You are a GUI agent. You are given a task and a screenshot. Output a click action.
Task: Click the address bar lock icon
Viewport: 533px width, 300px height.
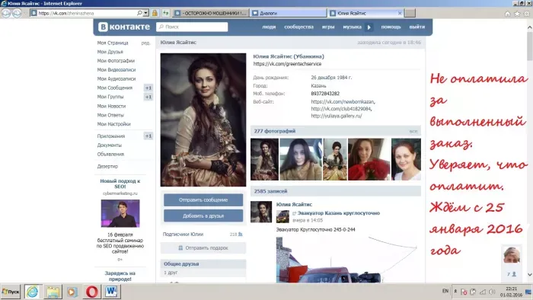(155, 13)
